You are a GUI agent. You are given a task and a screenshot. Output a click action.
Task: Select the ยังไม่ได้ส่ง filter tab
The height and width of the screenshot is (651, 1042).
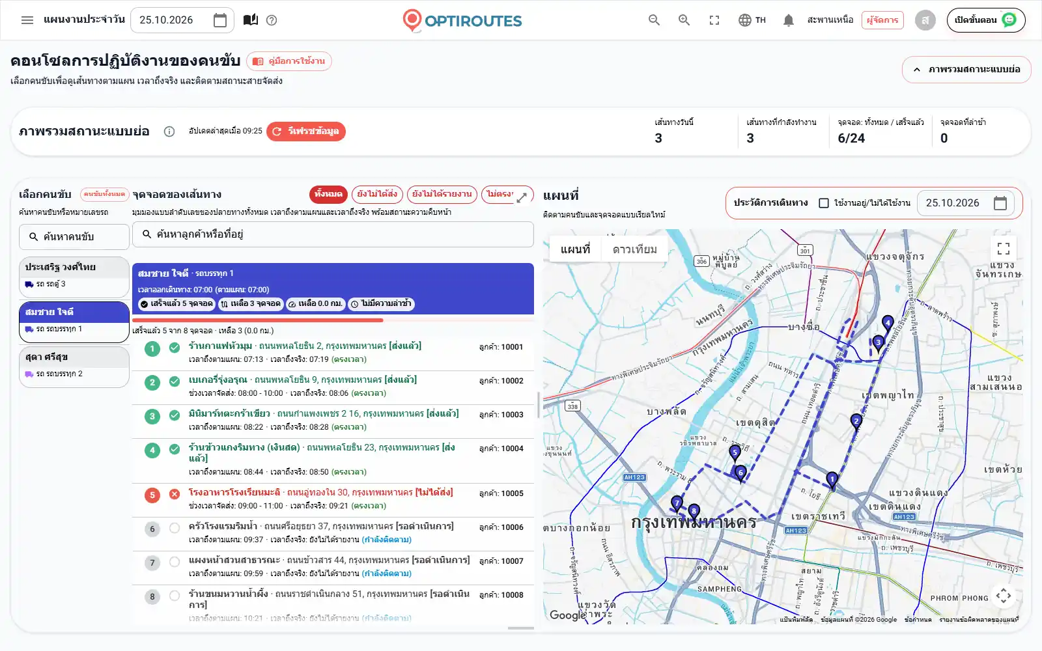(x=377, y=194)
